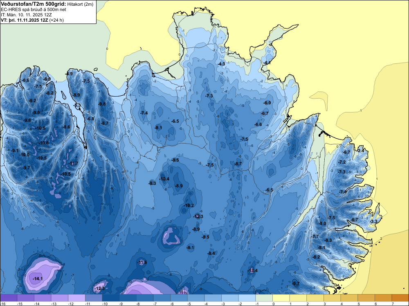
Task: Click the initialization time 'IT: Mán. 10. 11. 2025 12Z'
Action: coord(26,15)
